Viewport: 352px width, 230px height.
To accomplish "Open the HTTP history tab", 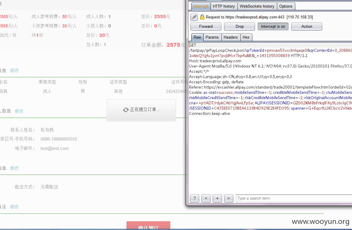I will coord(224,6).
